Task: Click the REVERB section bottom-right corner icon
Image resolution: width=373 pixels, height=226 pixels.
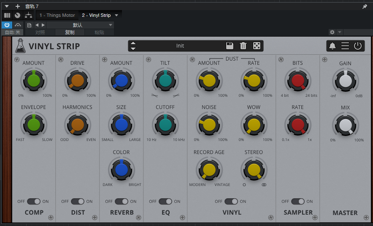Action: pos(138,218)
